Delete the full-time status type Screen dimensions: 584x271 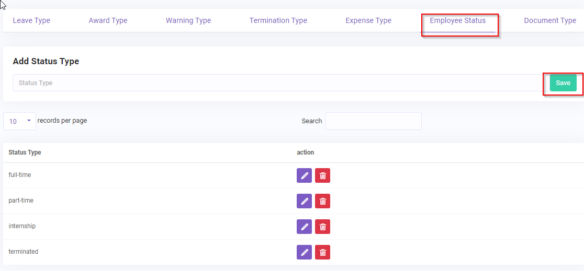coord(322,175)
